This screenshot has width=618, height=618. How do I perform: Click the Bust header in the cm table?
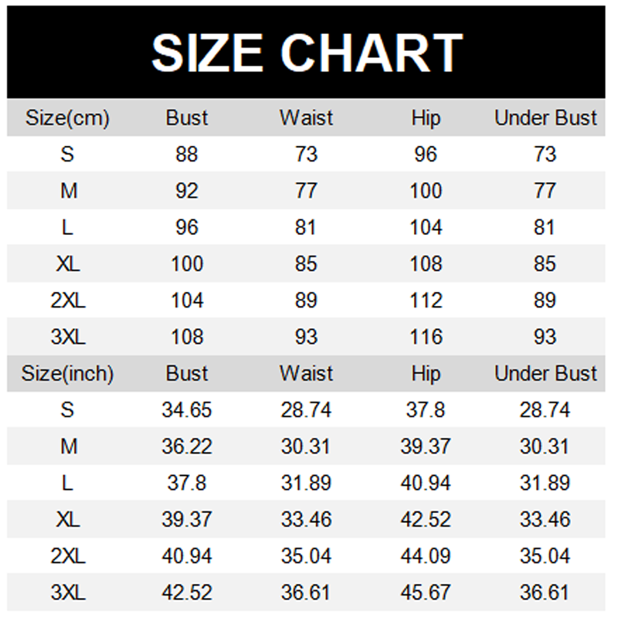pyautogui.click(x=187, y=118)
